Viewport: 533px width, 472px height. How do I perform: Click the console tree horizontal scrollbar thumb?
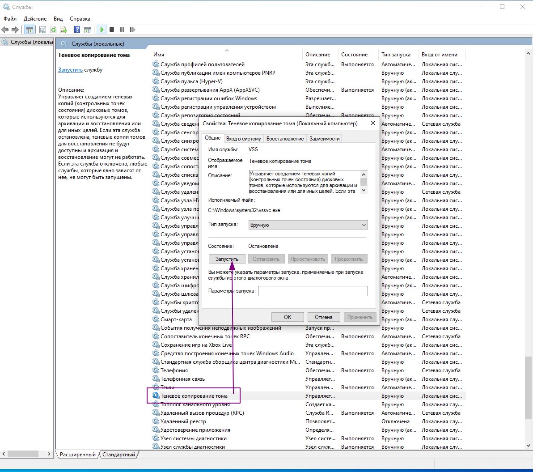click(x=23, y=454)
